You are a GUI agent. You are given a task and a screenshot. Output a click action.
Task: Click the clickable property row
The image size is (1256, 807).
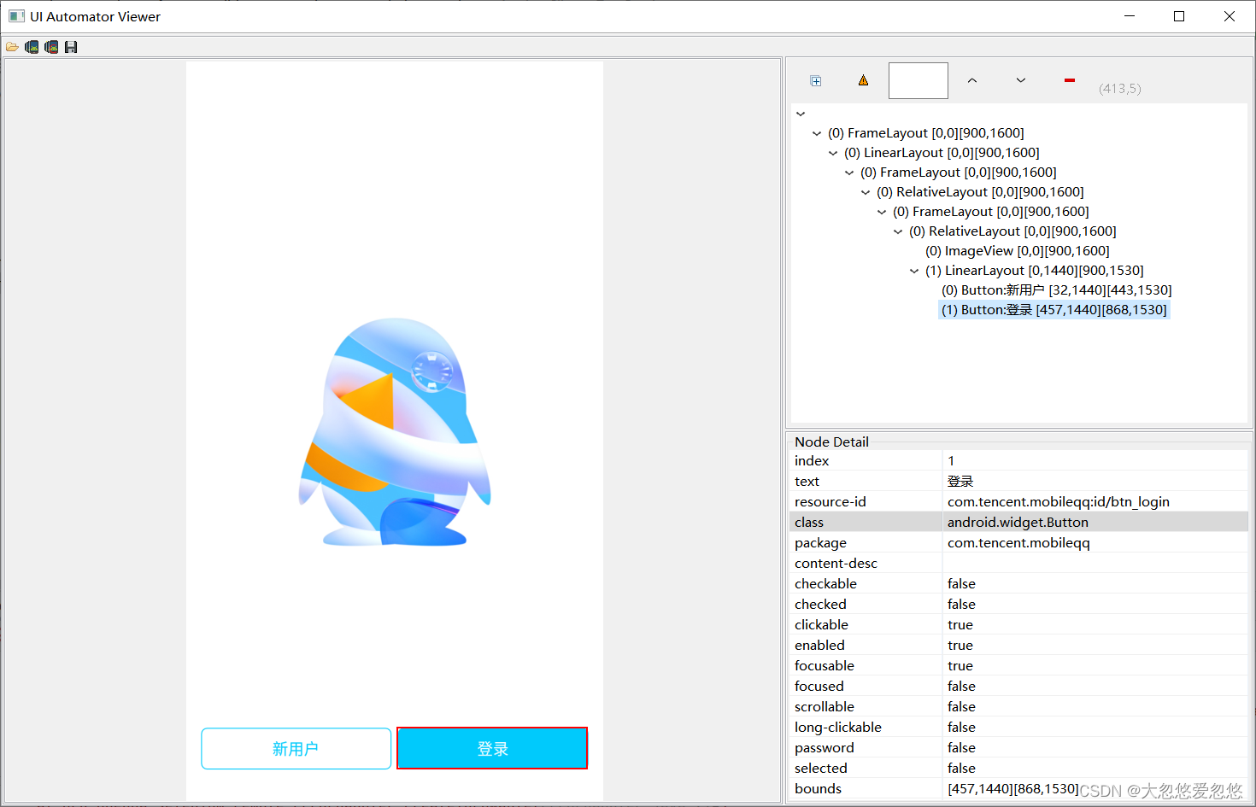1018,625
